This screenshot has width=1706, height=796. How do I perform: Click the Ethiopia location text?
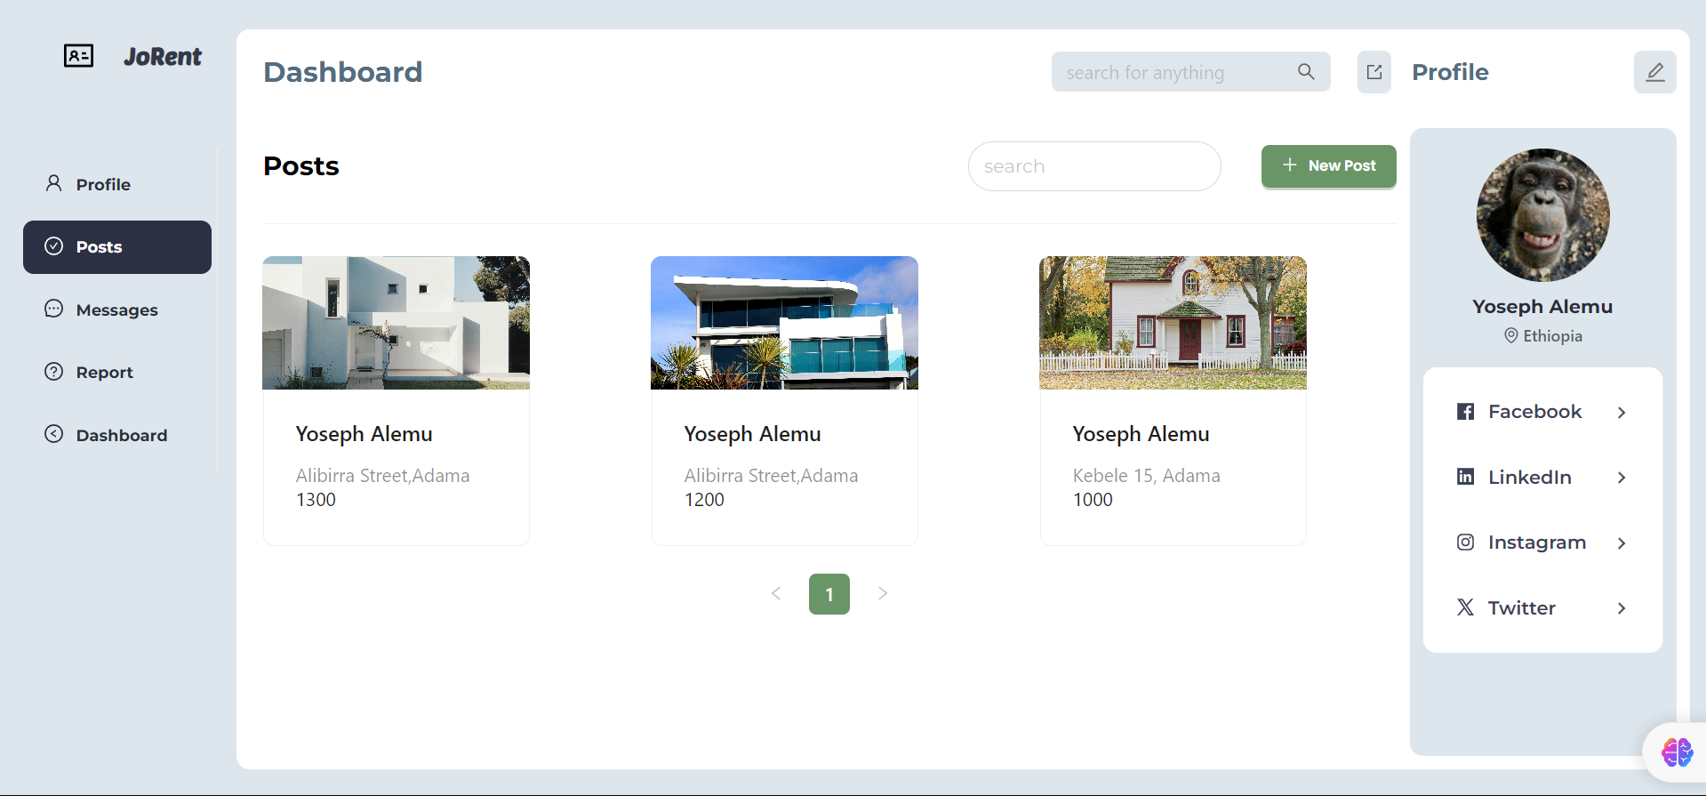pyautogui.click(x=1553, y=336)
